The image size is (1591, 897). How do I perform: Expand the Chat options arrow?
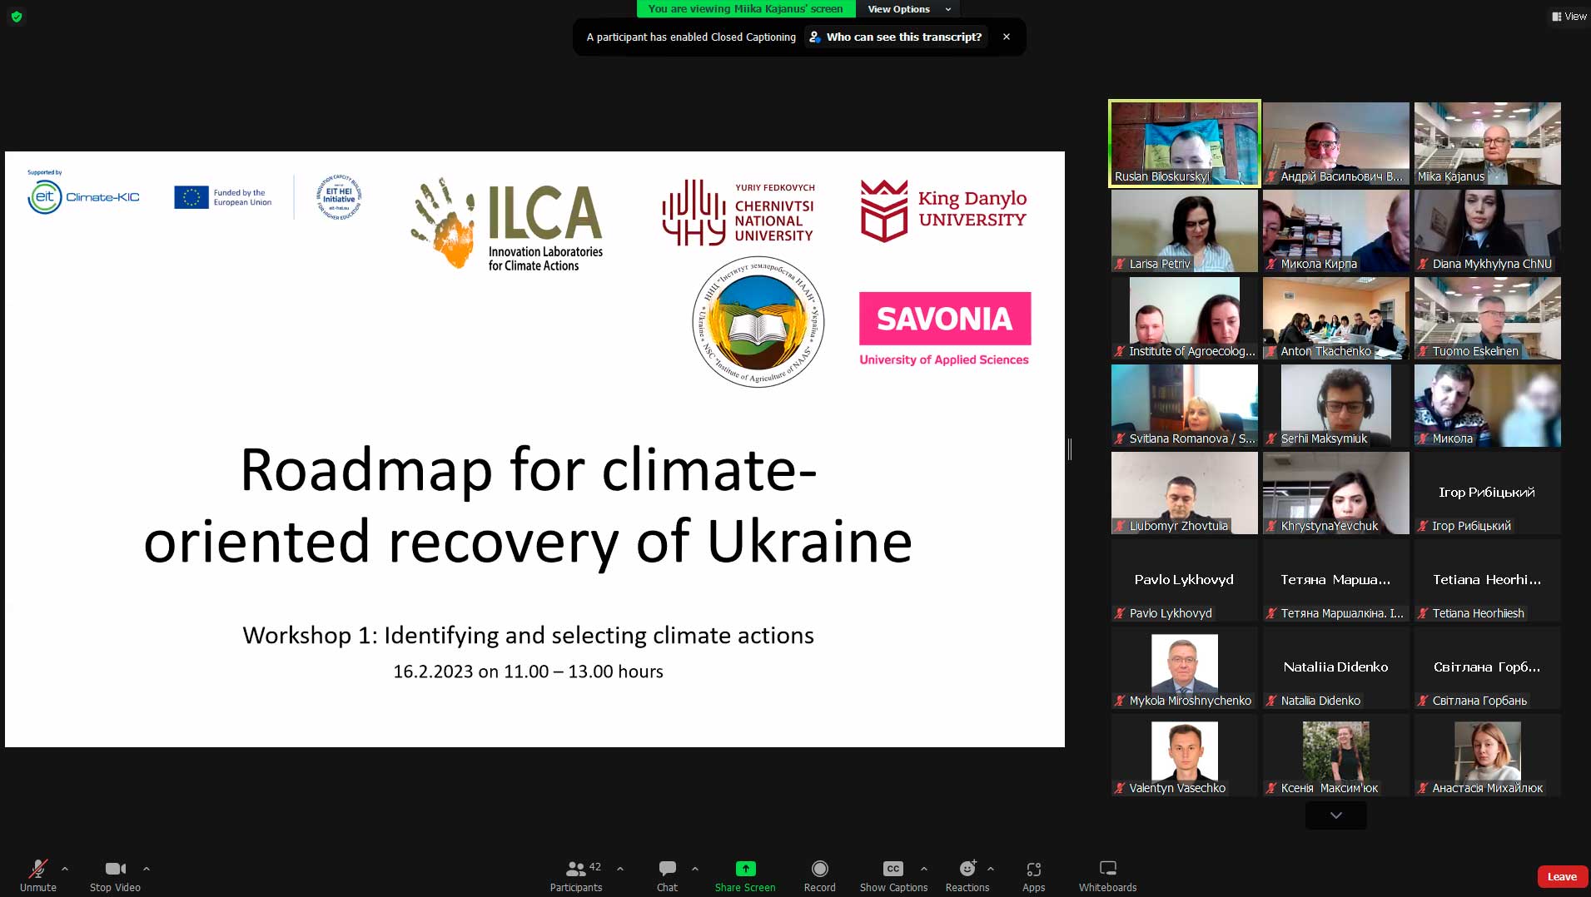pyautogui.click(x=695, y=869)
